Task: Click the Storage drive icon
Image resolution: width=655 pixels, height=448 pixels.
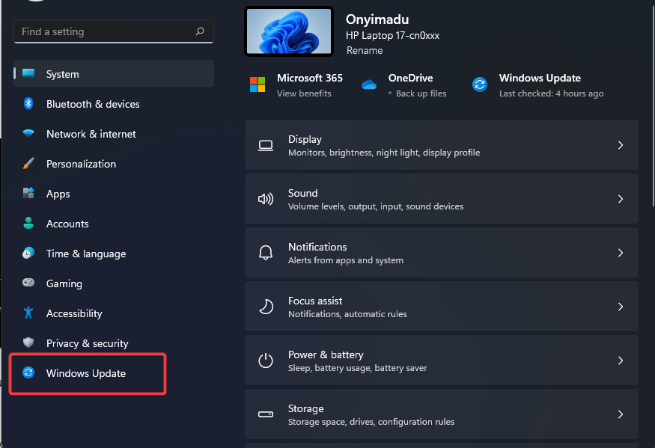Action: pos(266,414)
